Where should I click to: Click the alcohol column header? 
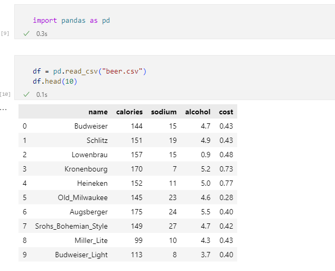coord(198,112)
